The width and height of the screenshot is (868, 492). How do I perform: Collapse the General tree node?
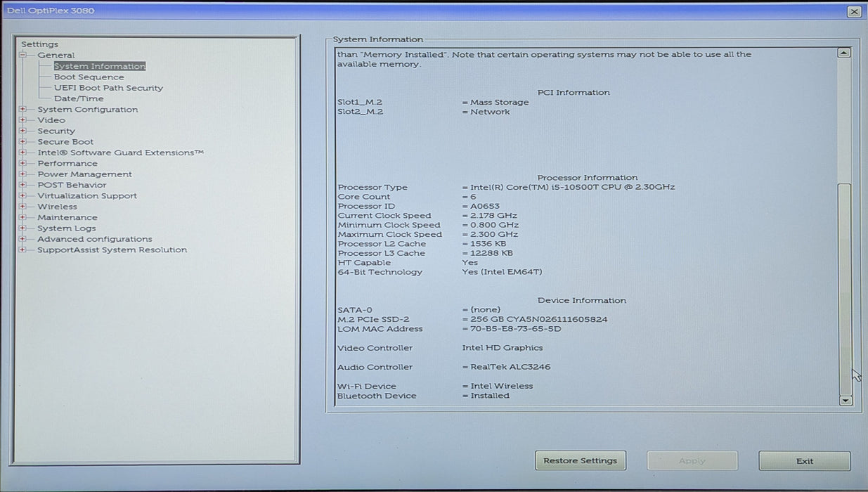pyautogui.click(x=23, y=55)
